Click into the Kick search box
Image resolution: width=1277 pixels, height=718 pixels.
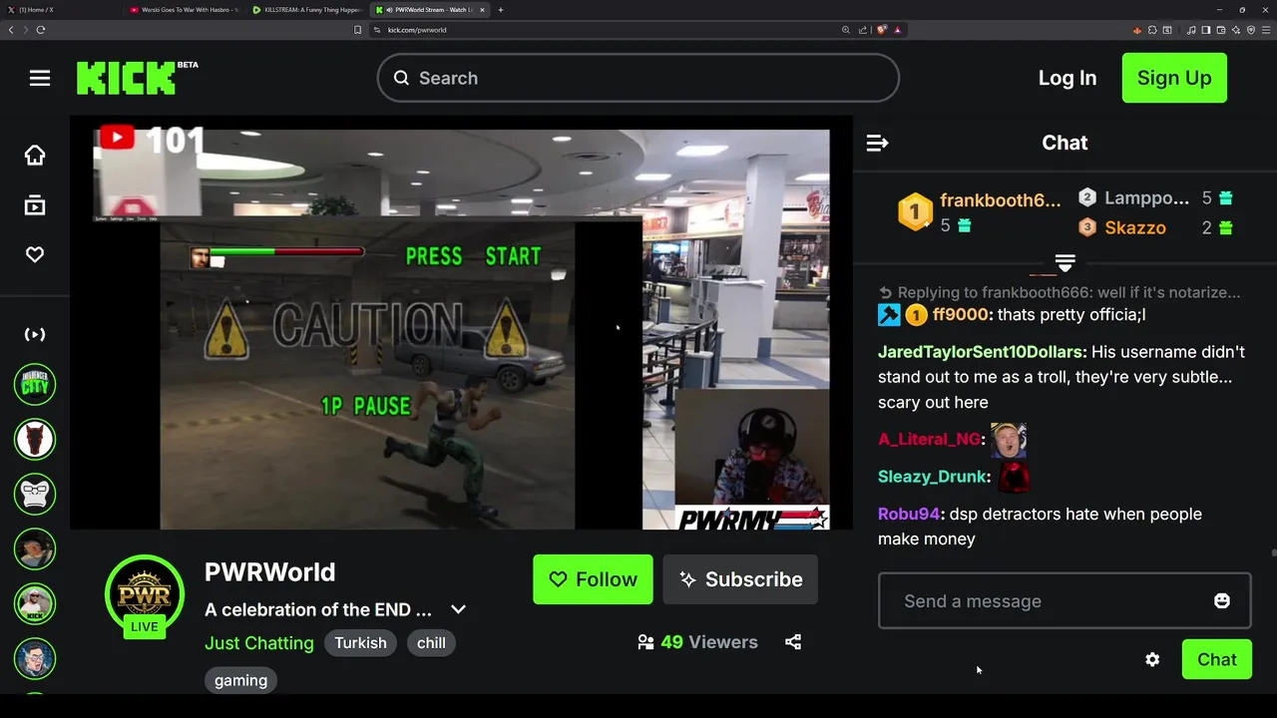pyautogui.click(x=638, y=78)
